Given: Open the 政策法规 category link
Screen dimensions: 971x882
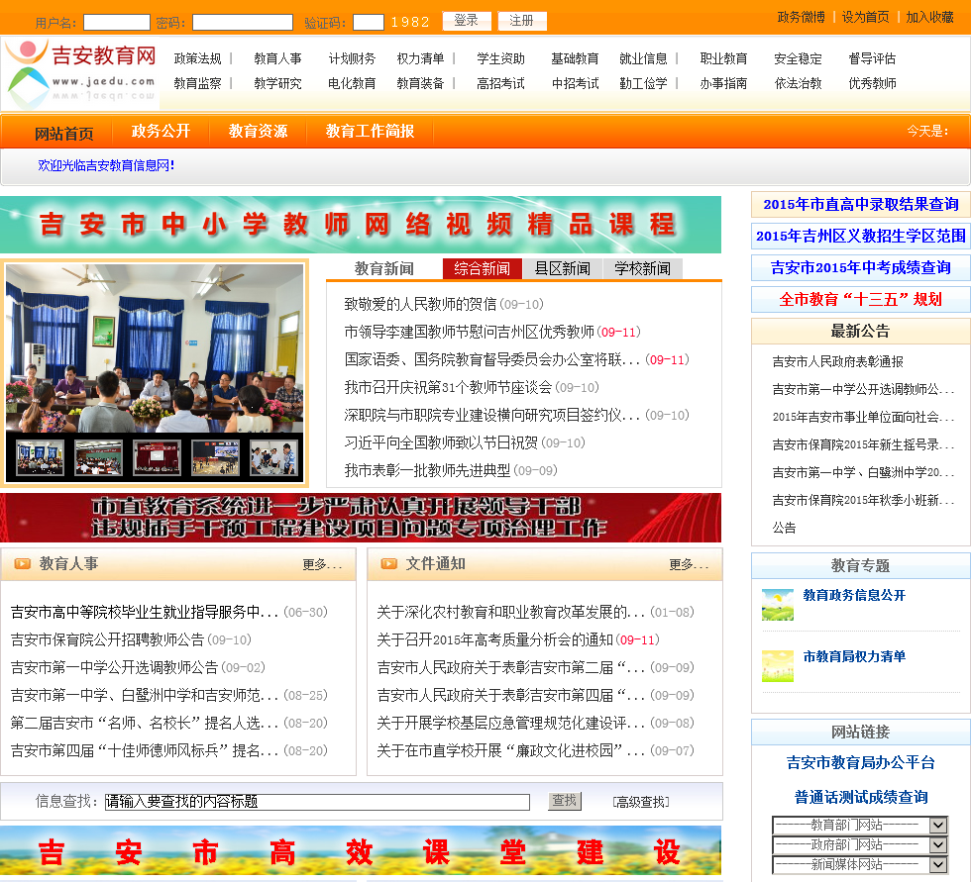Looking at the screenshot, I should [197, 58].
